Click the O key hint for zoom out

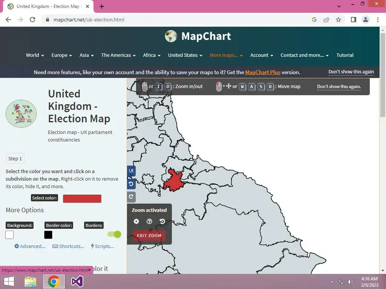tap(168, 87)
